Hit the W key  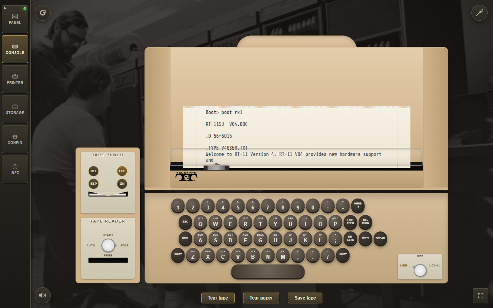pyautogui.click(x=215, y=222)
